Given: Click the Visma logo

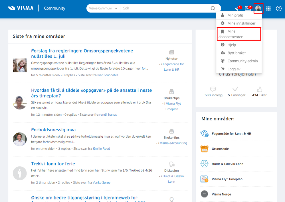Looking at the screenshot, I should [21, 8].
